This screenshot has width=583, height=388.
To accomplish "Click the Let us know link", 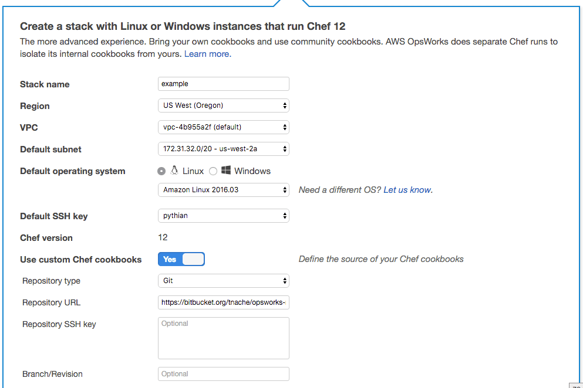I will [x=407, y=190].
